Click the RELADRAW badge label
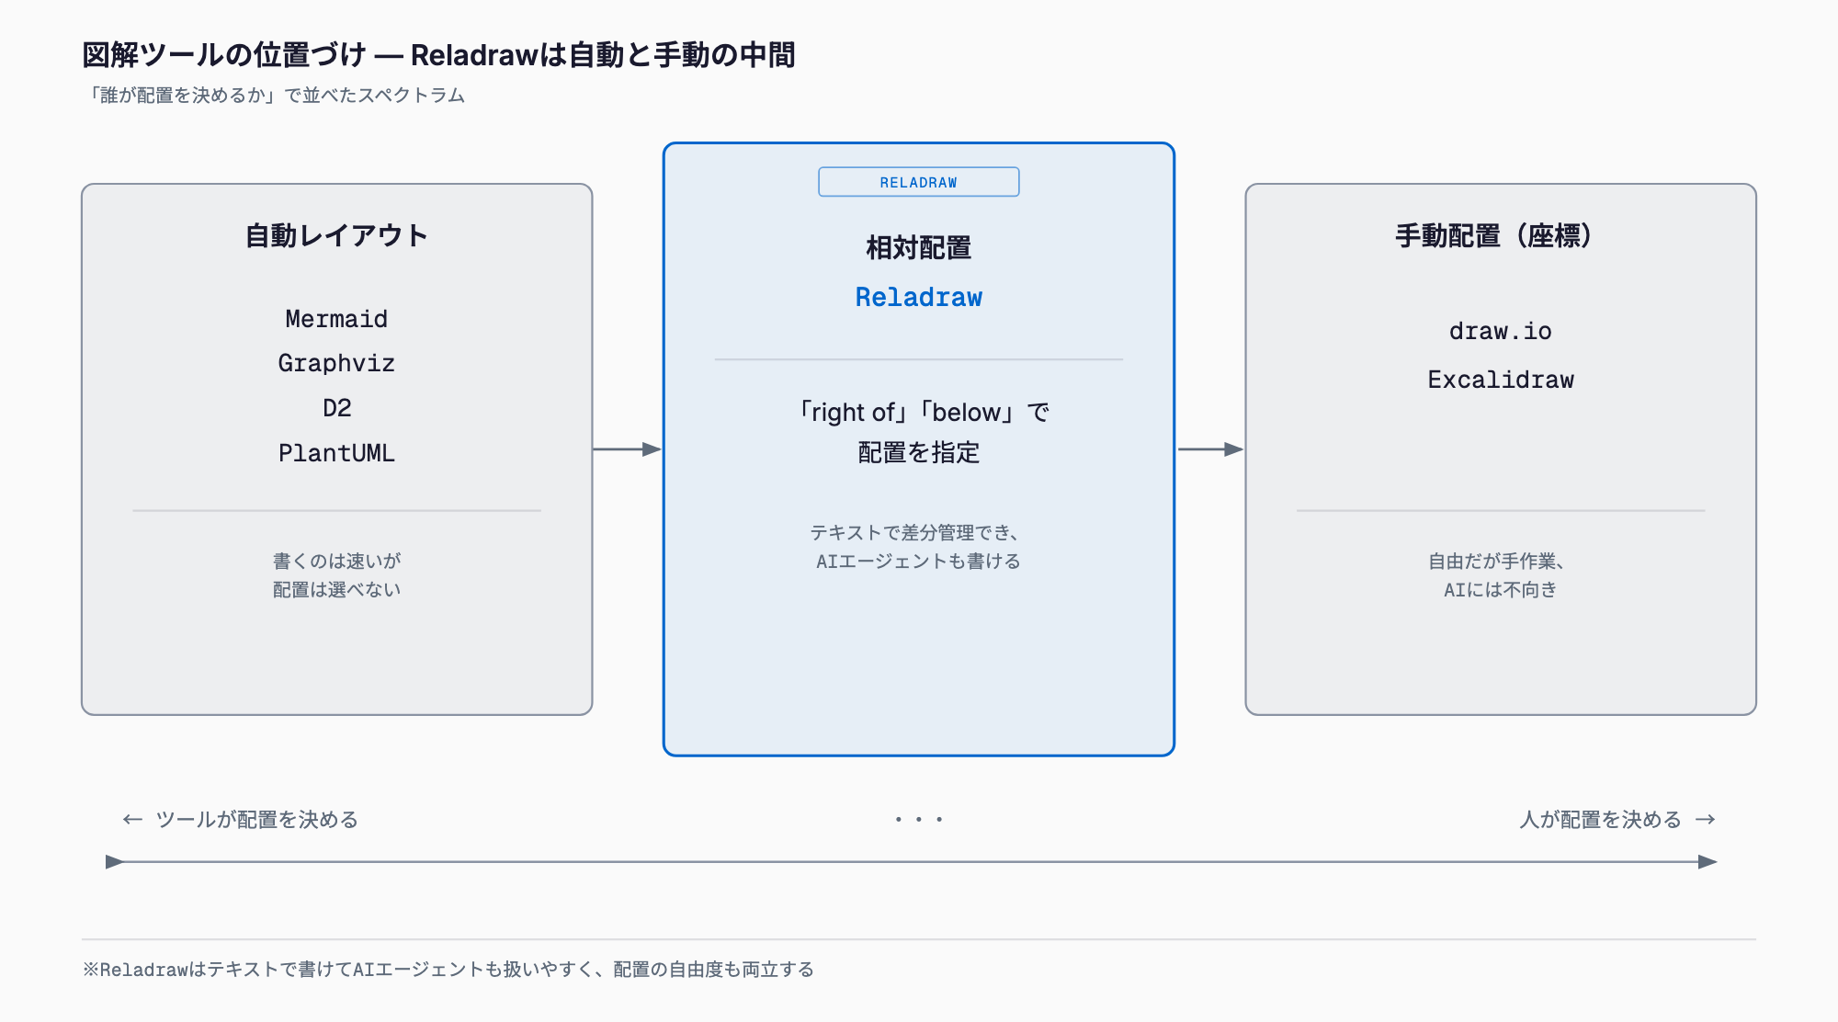The height and width of the screenshot is (1022, 1838). [x=918, y=182]
